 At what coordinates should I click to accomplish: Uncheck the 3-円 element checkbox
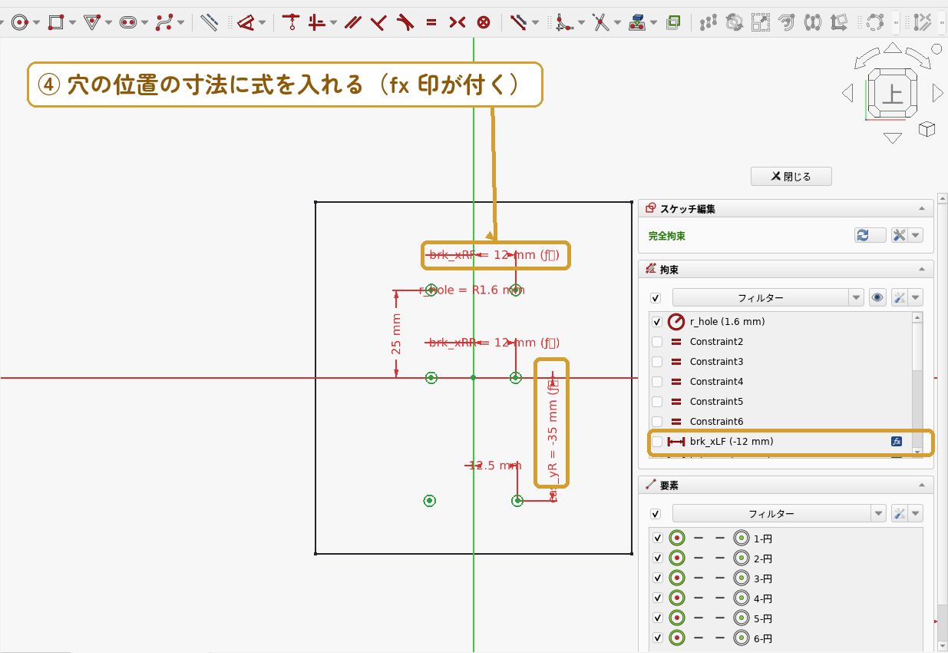click(657, 578)
